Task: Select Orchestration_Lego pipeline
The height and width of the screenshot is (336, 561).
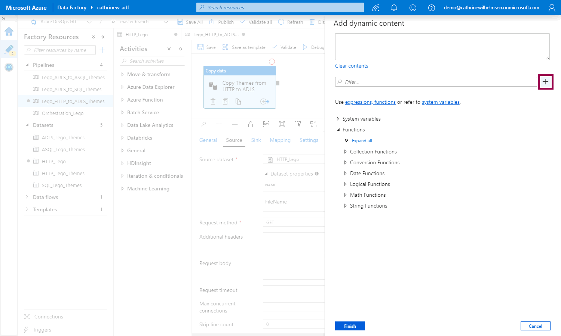Action: coord(62,113)
